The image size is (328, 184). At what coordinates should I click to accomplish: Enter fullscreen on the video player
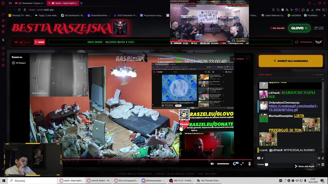click(x=242, y=164)
